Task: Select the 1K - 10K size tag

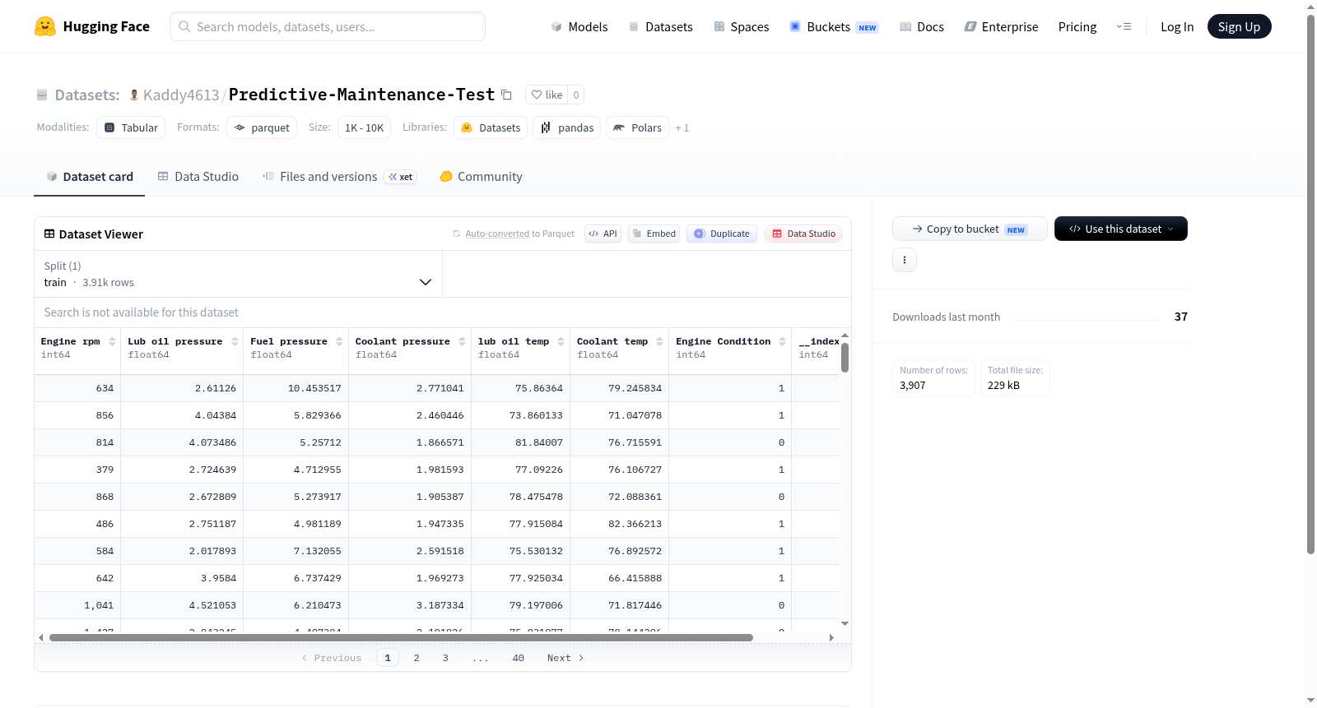Action: click(364, 127)
